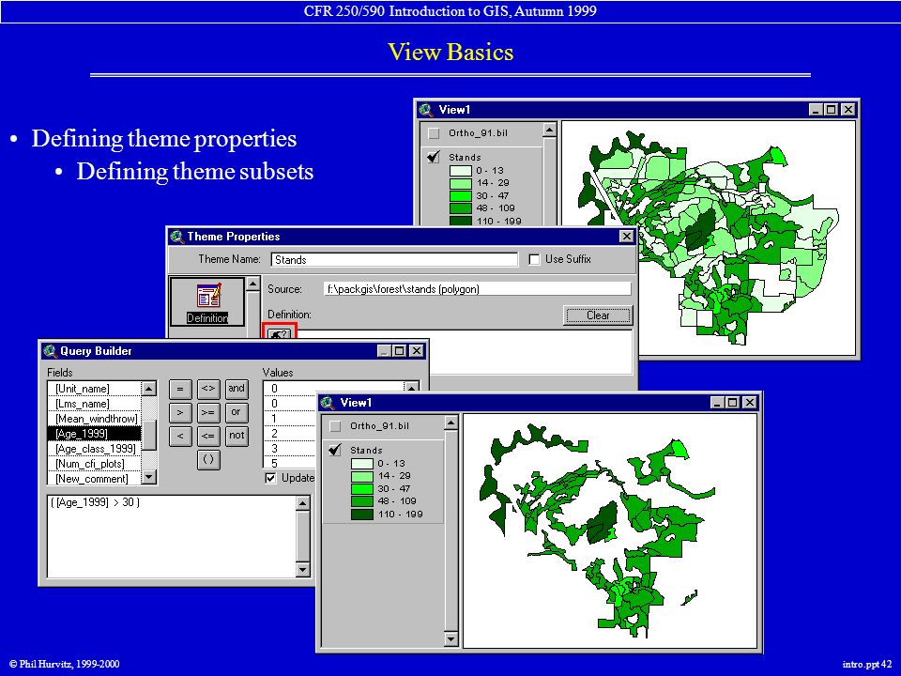Minimize the lower View1 window
Screen dimensions: 901x676
pyautogui.click(x=716, y=403)
